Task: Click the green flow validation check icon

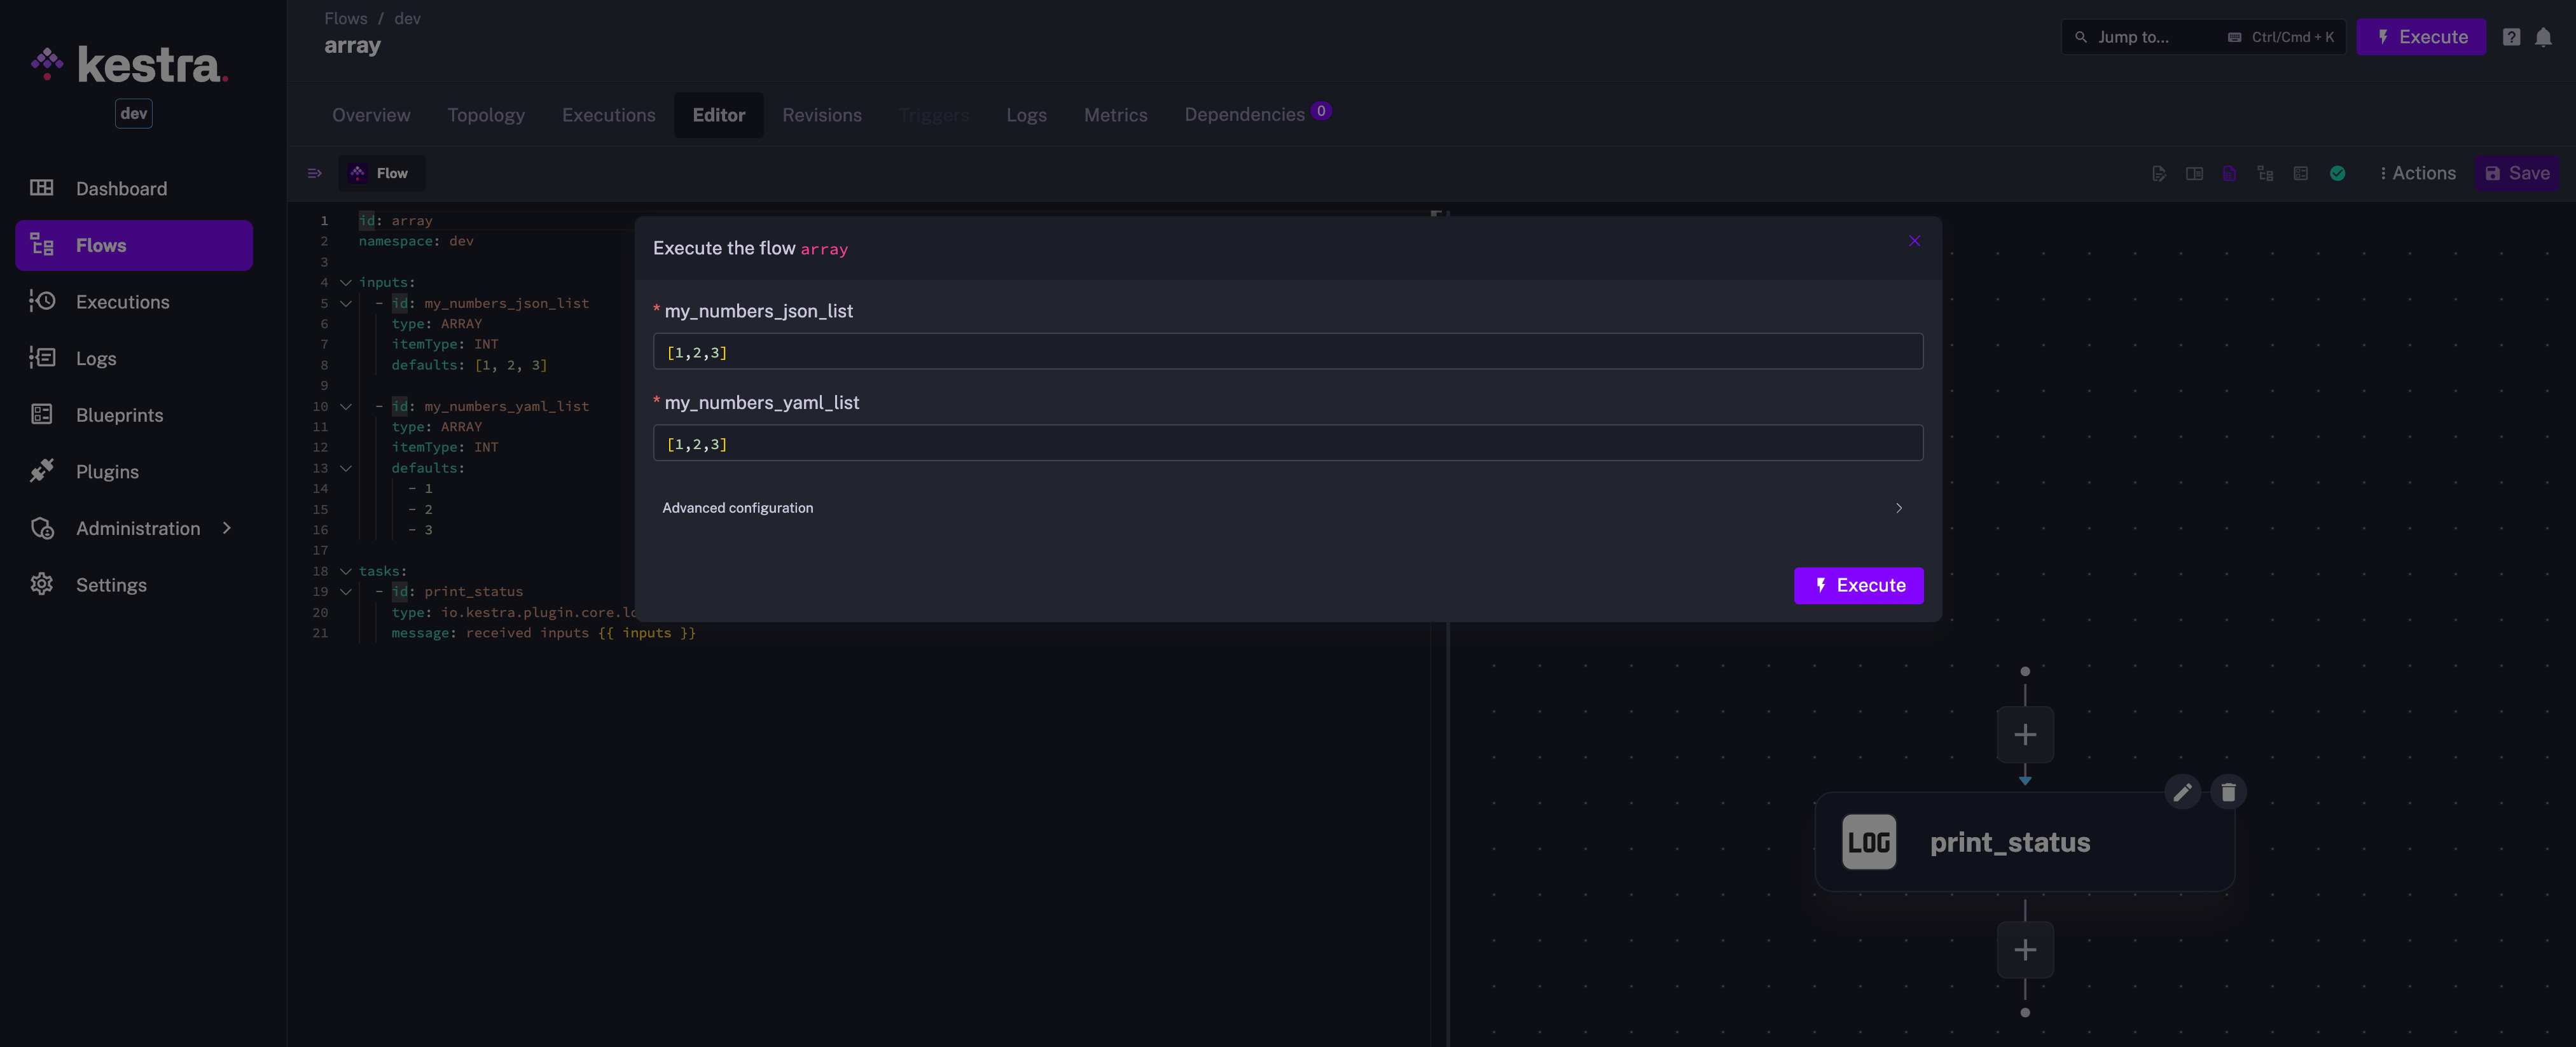Action: pyautogui.click(x=2337, y=173)
